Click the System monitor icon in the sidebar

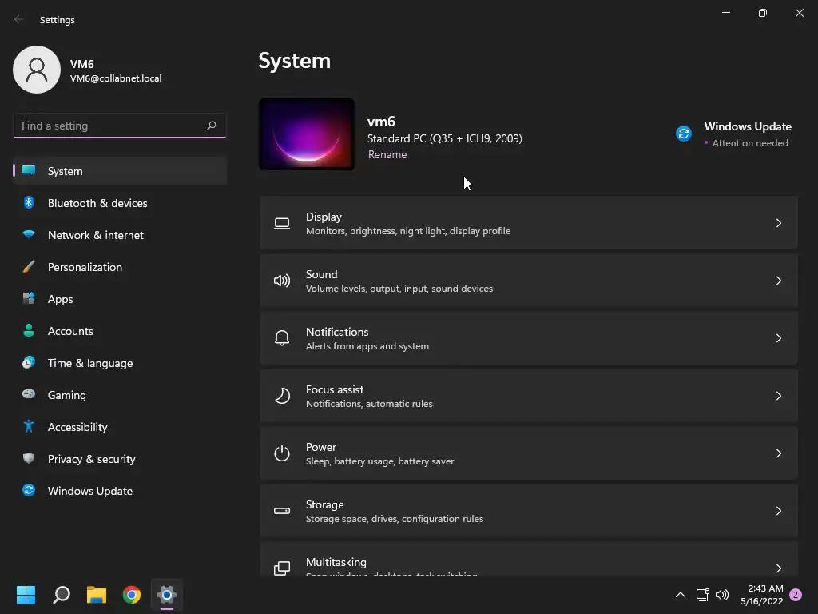29,171
